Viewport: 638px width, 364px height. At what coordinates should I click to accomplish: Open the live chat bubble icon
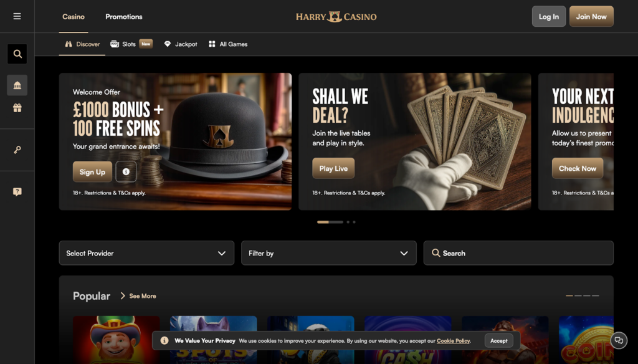tap(619, 340)
